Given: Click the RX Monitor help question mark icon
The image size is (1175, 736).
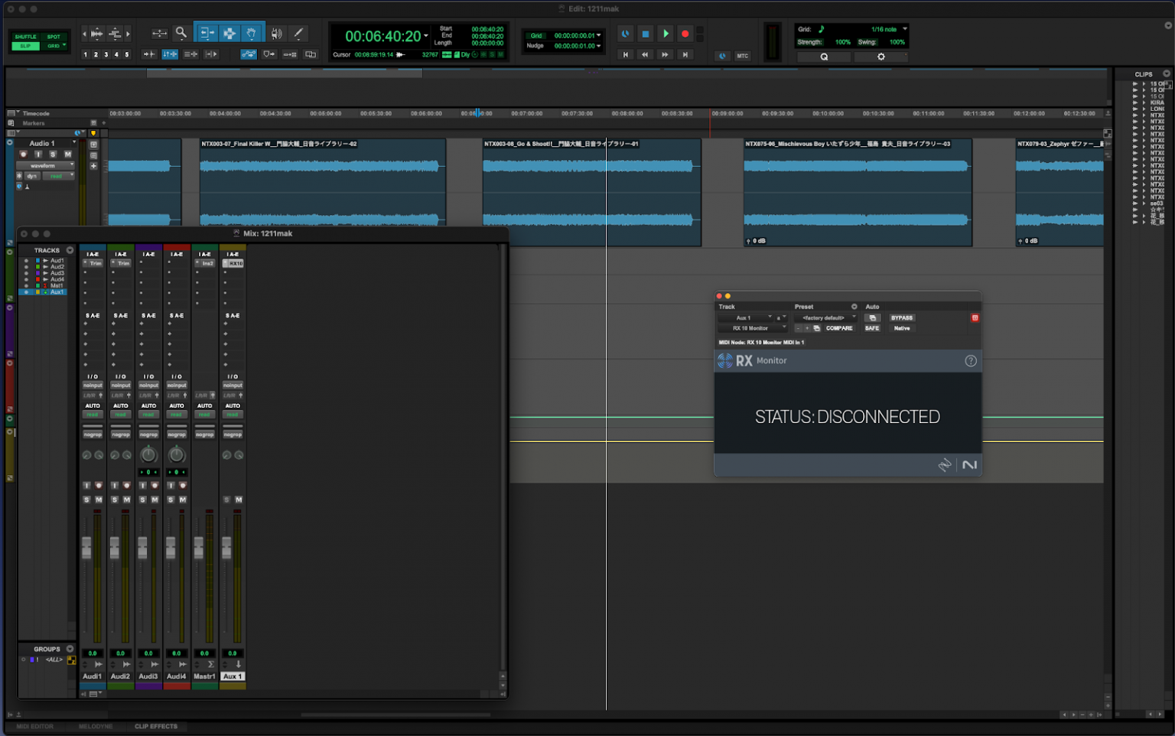Looking at the screenshot, I should (970, 360).
